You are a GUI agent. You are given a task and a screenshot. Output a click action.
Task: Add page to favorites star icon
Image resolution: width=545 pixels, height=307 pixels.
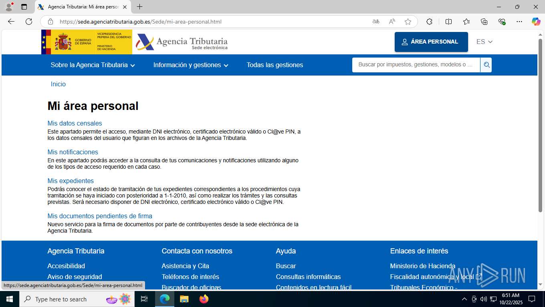(x=408, y=22)
